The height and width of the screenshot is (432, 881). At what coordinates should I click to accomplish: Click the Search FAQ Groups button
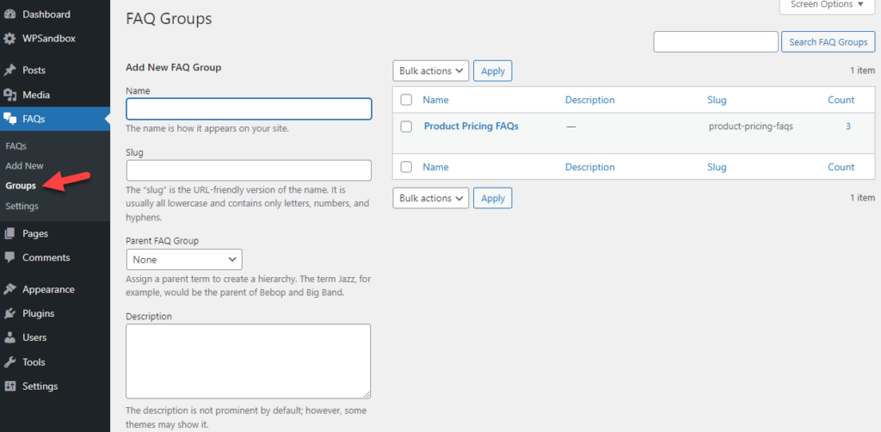point(828,42)
